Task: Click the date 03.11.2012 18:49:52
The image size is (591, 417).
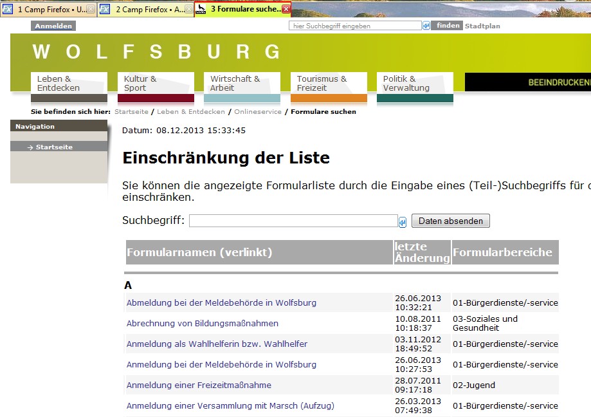Action: pos(417,344)
